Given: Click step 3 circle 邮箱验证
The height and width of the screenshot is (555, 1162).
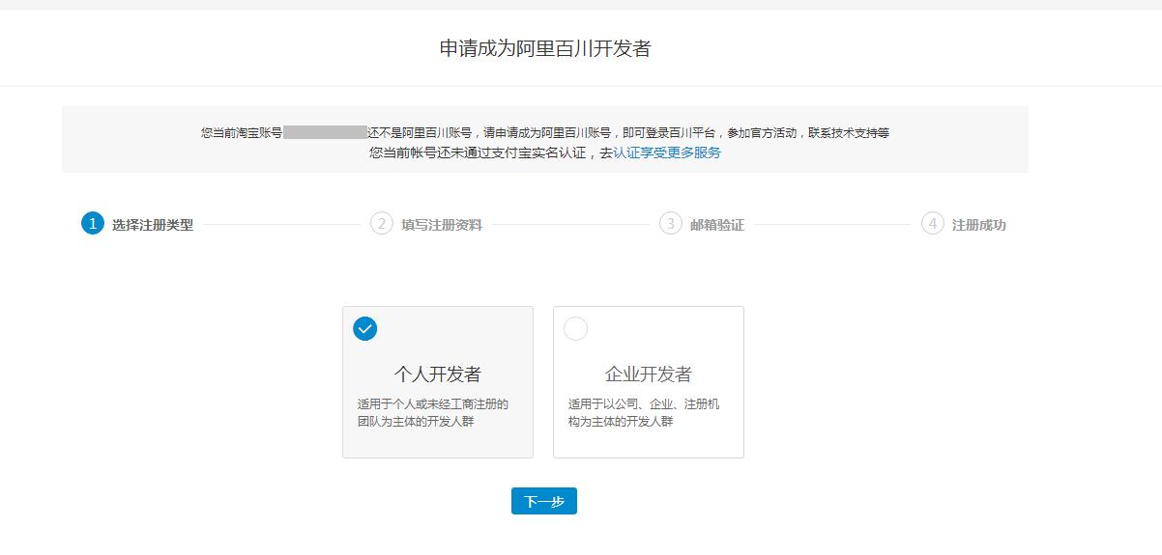Looking at the screenshot, I should click(671, 224).
